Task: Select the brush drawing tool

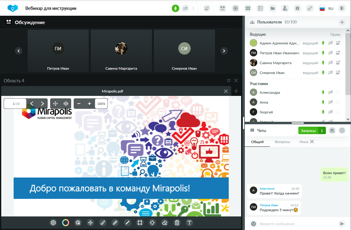Action: coord(103,223)
